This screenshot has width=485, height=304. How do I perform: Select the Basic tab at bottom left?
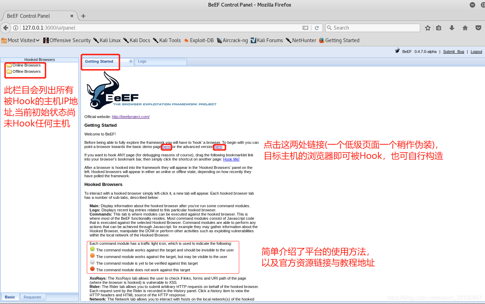[x=10, y=297]
